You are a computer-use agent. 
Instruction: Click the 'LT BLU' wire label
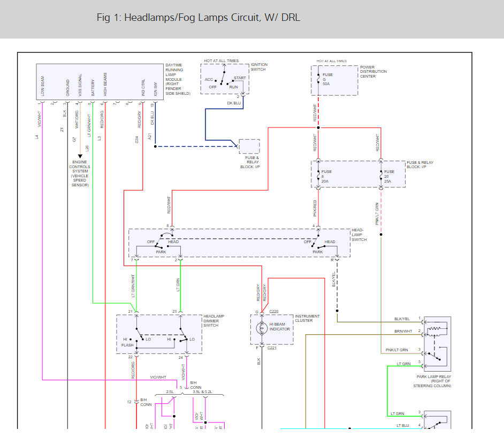402,425
